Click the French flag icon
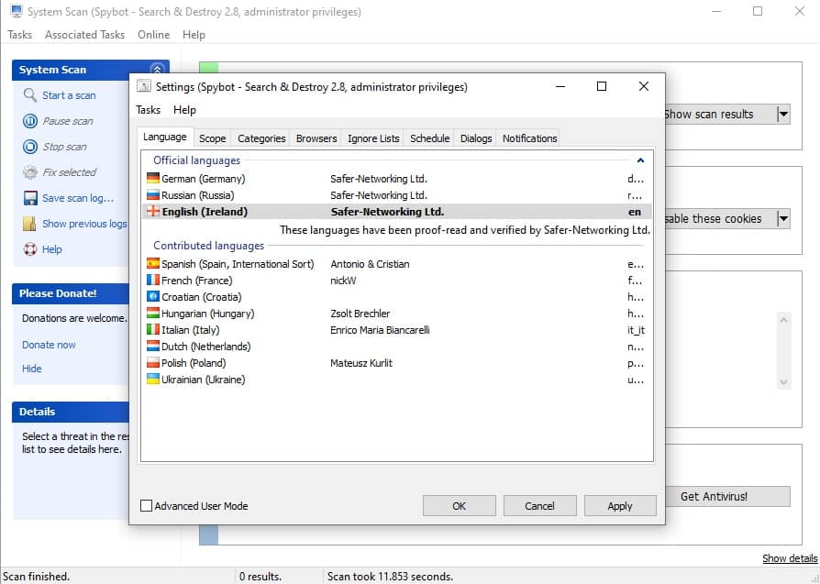The width and height of the screenshot is (820, 584). (x=152, y=281)
